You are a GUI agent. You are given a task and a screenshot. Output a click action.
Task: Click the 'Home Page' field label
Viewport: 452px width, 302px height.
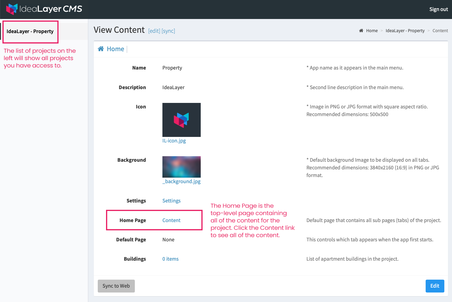(133, 220)
